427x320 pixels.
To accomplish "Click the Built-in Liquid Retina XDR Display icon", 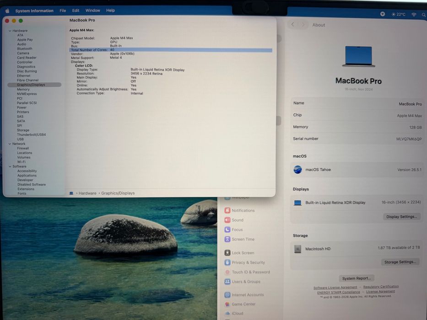I will (x=297, y=203).
